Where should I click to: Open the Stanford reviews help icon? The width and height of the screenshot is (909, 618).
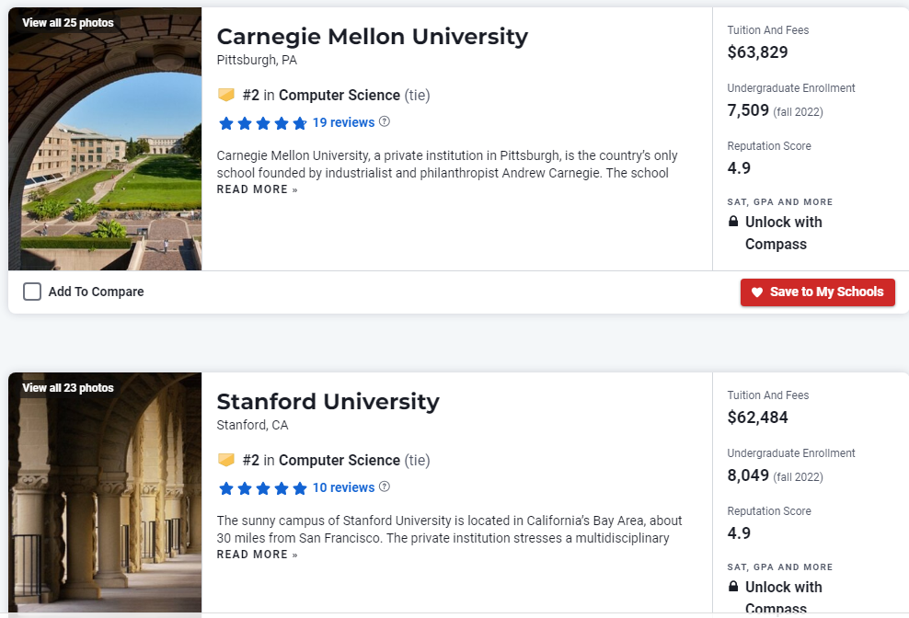(385, 487)
